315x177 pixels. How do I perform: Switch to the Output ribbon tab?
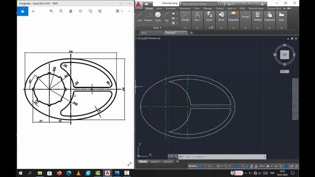pyautogui.click(x=220, y=8)
